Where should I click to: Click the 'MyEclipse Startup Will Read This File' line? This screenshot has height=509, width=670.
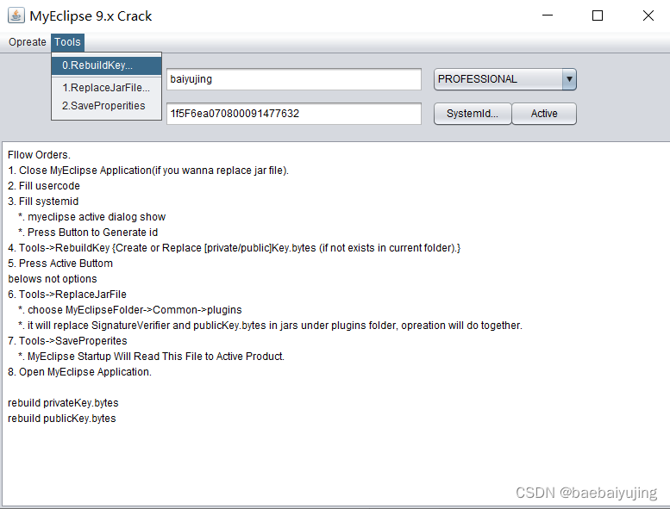point(151,357)
